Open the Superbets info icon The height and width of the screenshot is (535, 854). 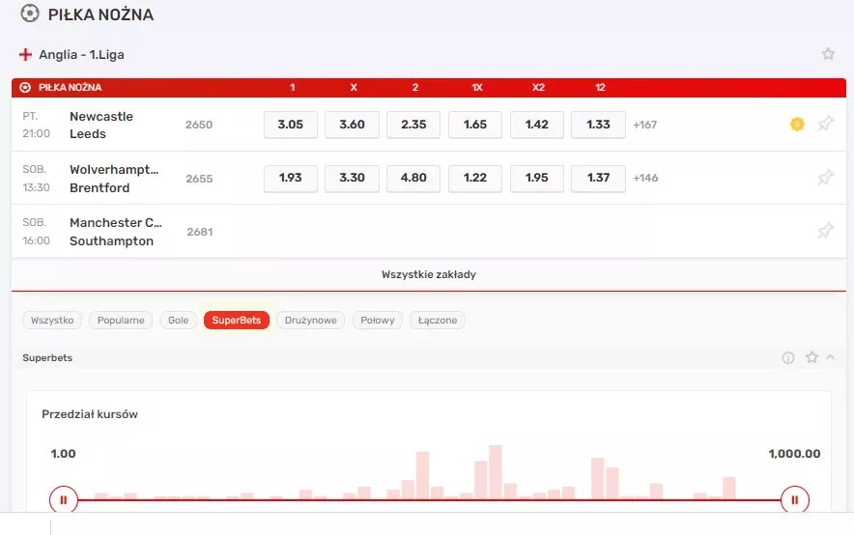(788, 357)
